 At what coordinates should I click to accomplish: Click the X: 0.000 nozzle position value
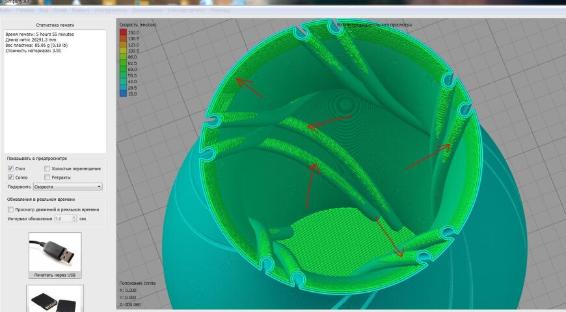click(x=128, y=291)
